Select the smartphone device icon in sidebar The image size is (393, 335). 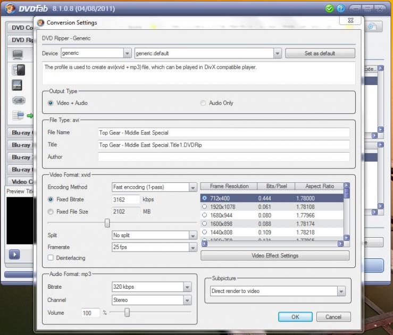18,70
